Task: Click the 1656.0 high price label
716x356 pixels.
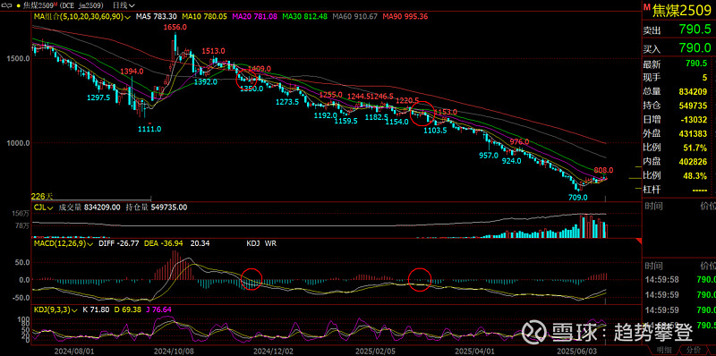Action: [175, 28]
